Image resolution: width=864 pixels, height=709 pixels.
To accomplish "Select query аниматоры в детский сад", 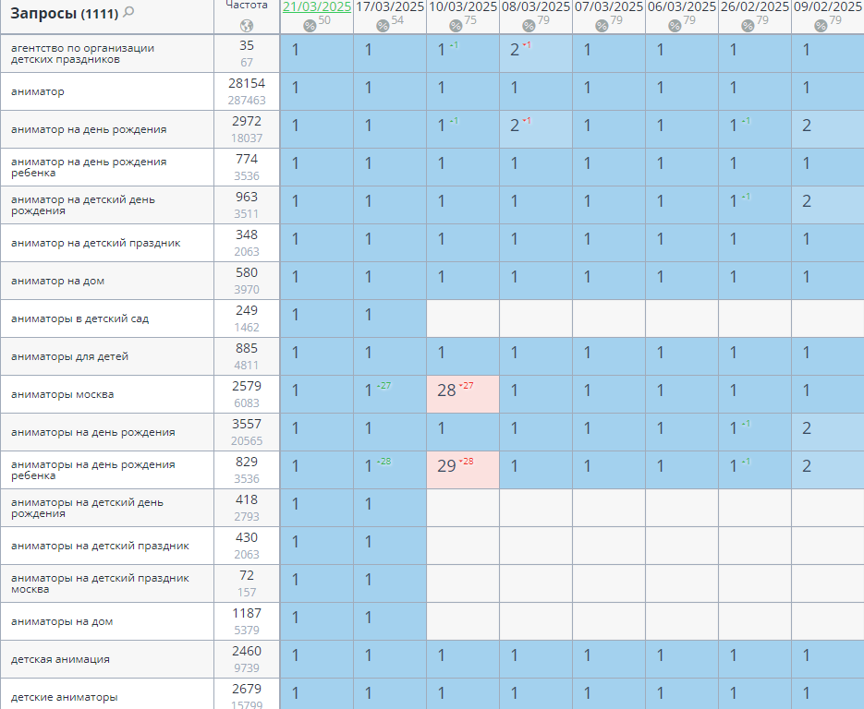I will point(79,318).
